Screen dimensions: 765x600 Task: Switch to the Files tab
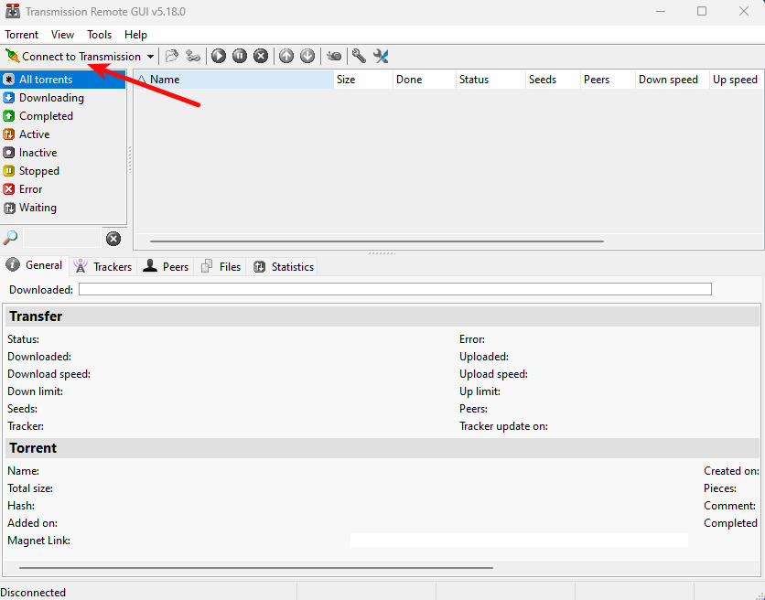pyautogui.click(x=221, y=267)
